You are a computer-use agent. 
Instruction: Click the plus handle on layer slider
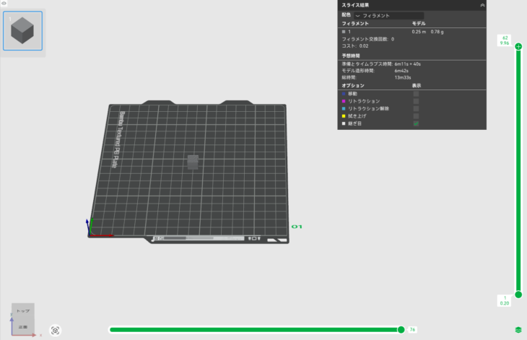click(518, 46)
